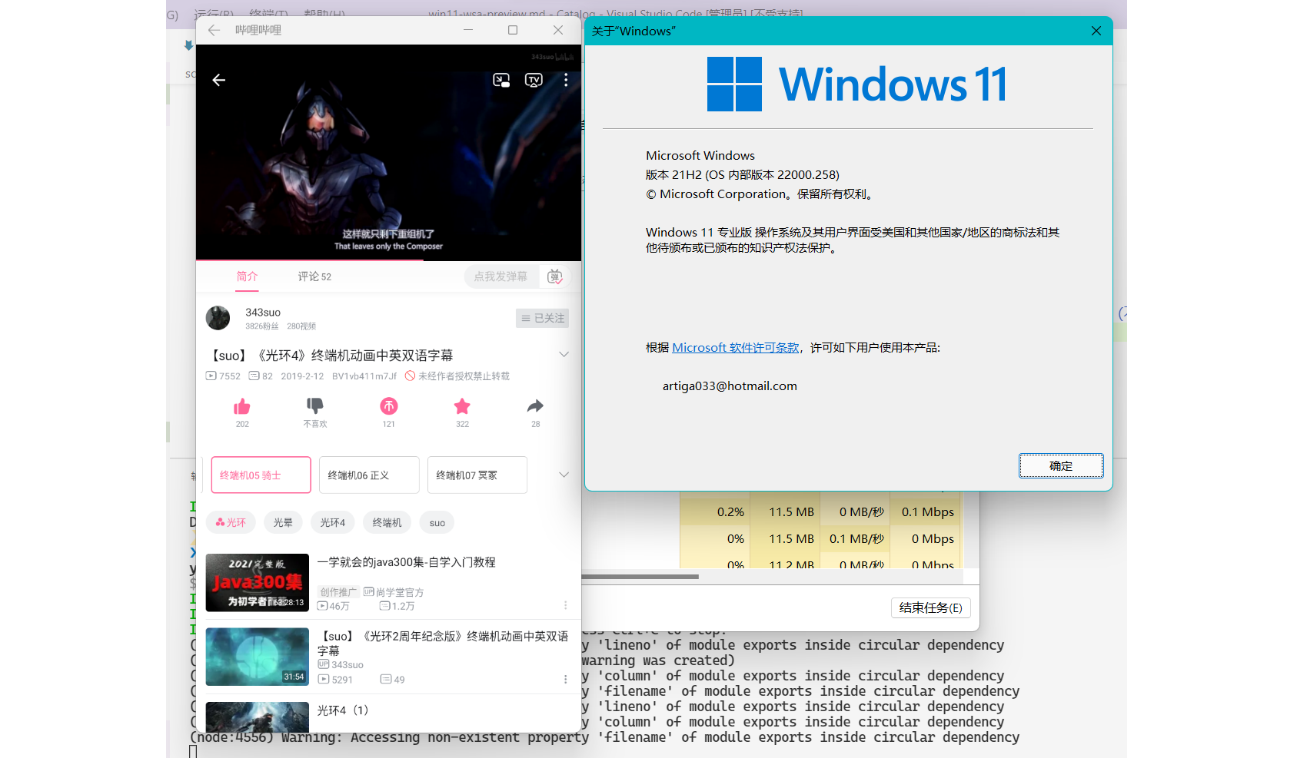Image resolution: width=1307 pixels, height=758 pixels.
Task: Toggle the 已关注 follow button
Action: pos(543,318)
